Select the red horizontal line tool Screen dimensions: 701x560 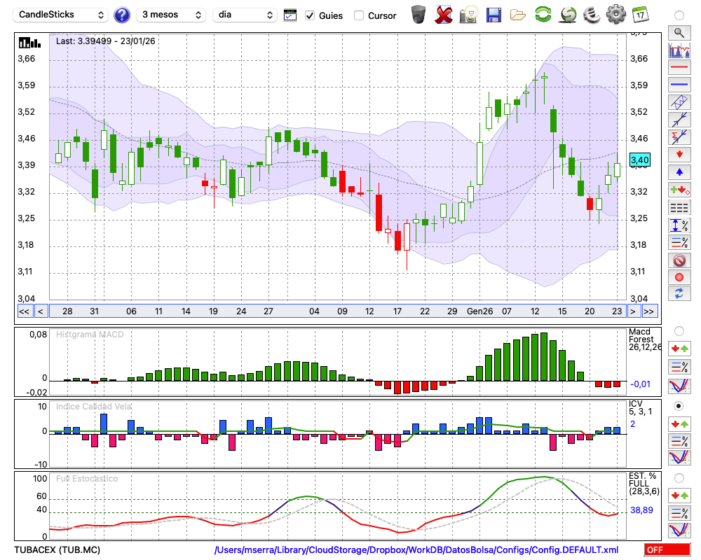pos(679,68)
